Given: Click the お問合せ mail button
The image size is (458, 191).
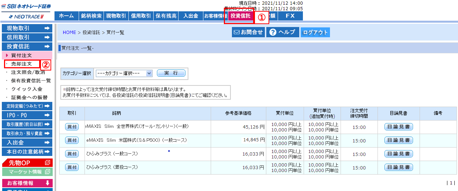Looking at the screenshot, I should 248,32.
